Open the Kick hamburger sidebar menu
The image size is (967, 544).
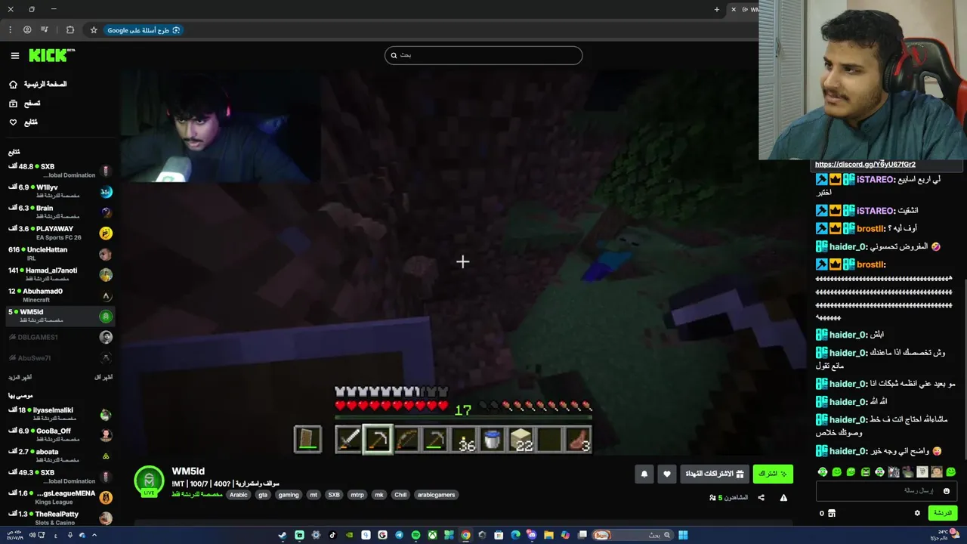(14, 55)
